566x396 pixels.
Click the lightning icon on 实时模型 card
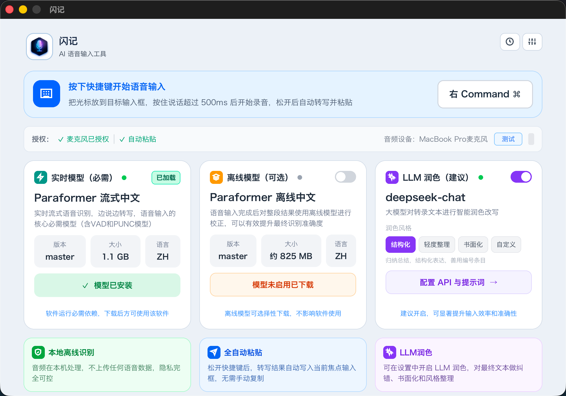[x=41, y=177]
